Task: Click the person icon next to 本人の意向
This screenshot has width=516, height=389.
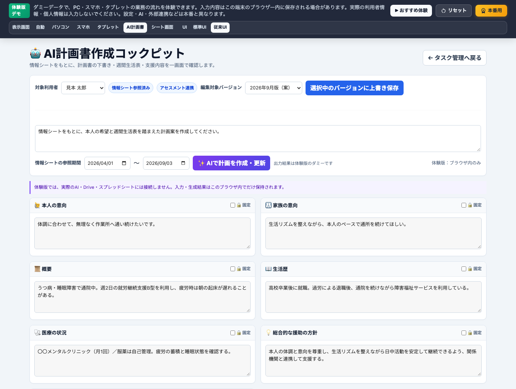Action: 37,205
